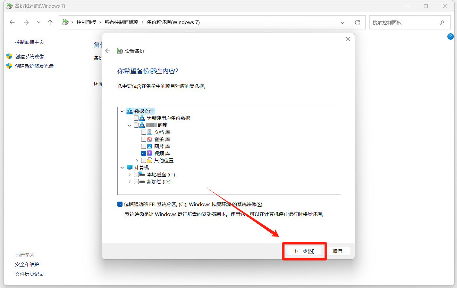
Task: Expand the 其他位置 folder node
Action: point(137,161)
